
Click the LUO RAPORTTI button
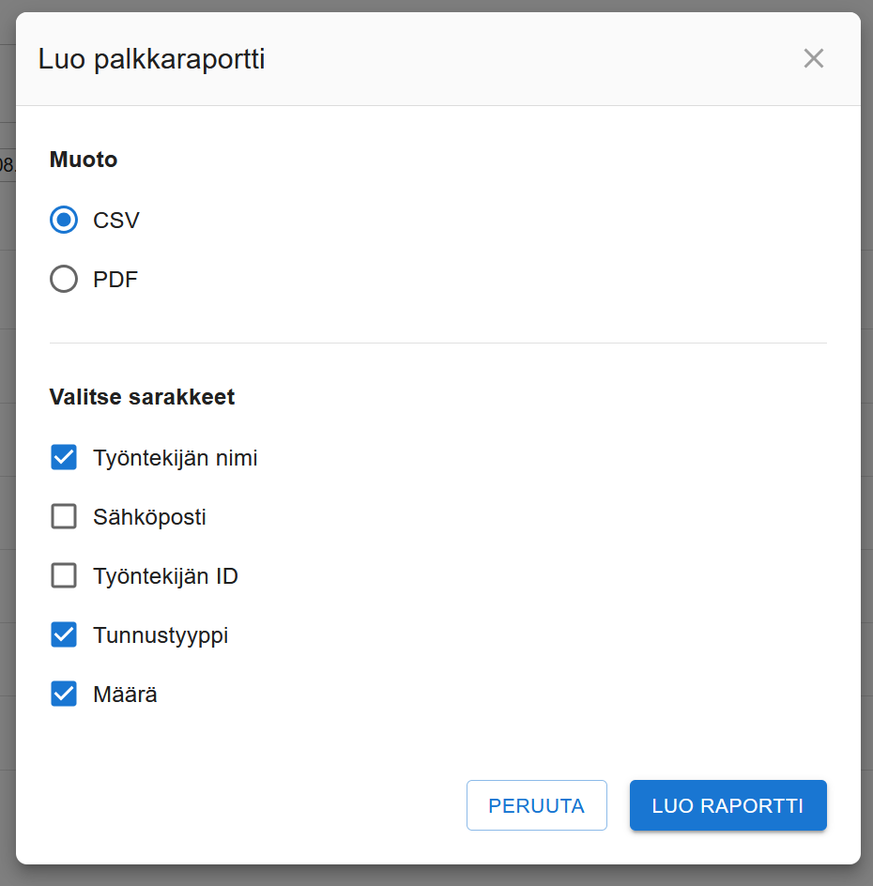click(727, 804)
